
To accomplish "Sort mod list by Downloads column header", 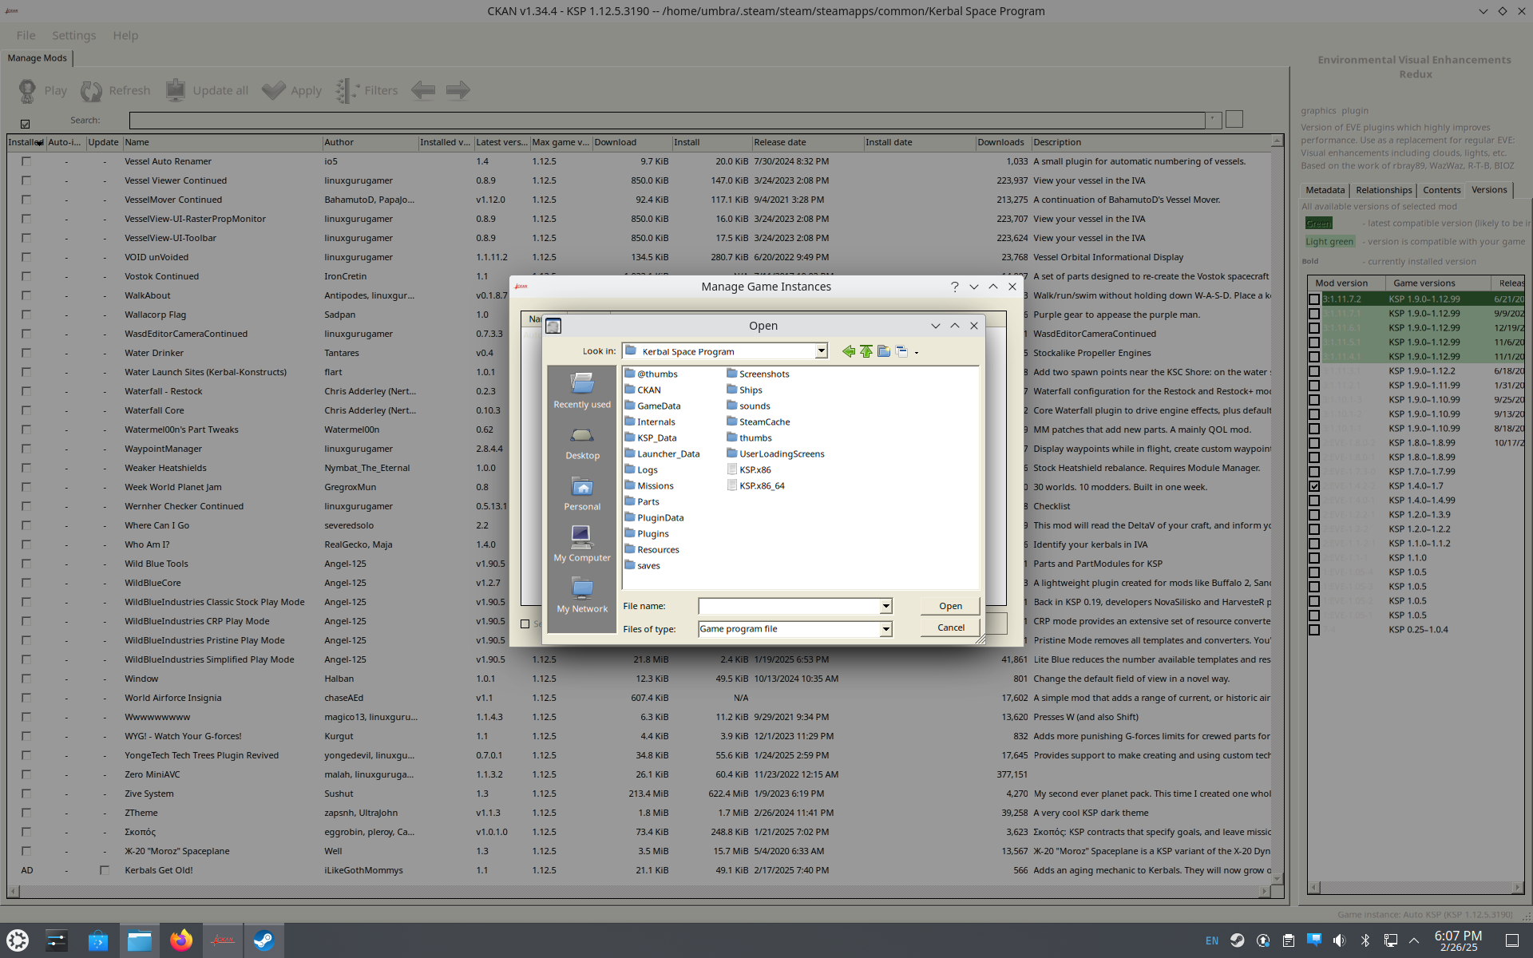I will [x=1003, y=142].
